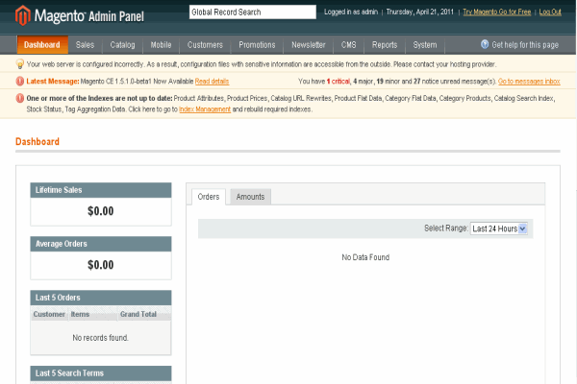This screenshot has width=577, height=384.
Task: Switch to the Amounts tab
Action: coord(251,197)
